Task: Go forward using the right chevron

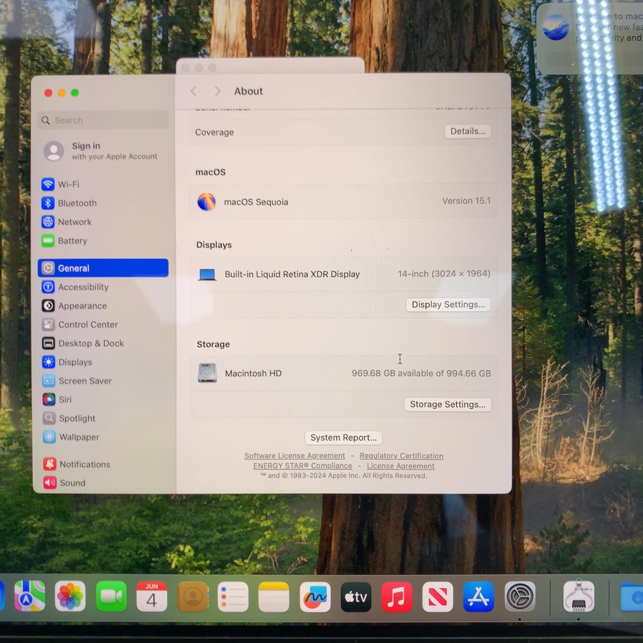Action: [x=217, y=91]
